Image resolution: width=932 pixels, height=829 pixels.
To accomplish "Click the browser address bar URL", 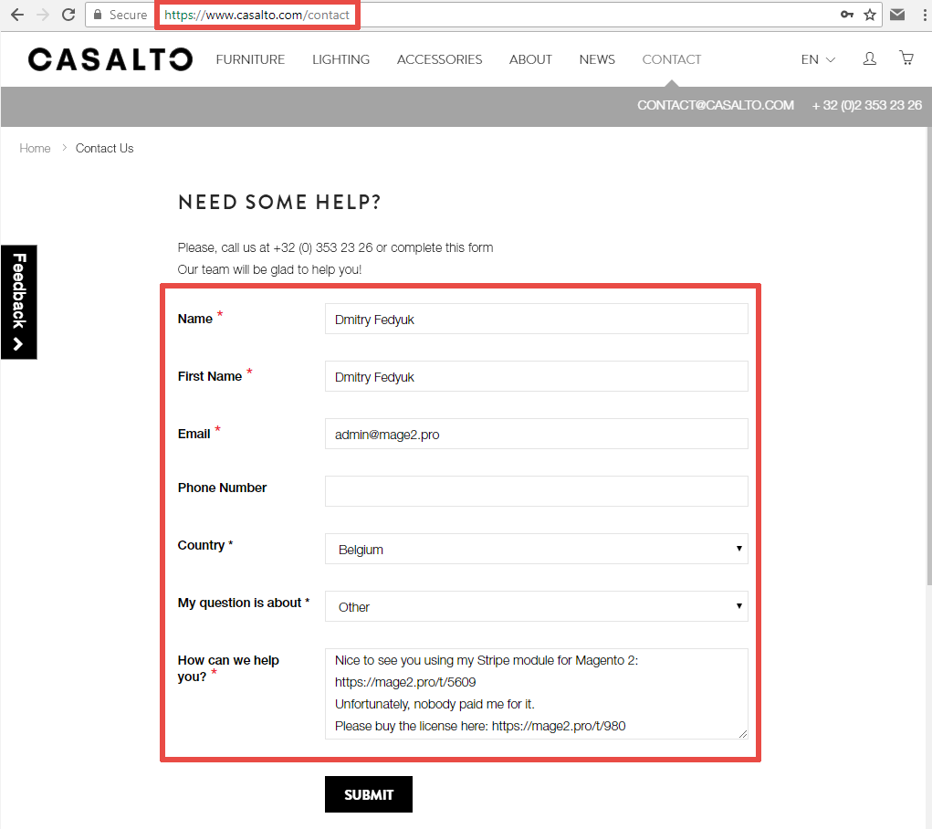I will click(x=257, y=15).
